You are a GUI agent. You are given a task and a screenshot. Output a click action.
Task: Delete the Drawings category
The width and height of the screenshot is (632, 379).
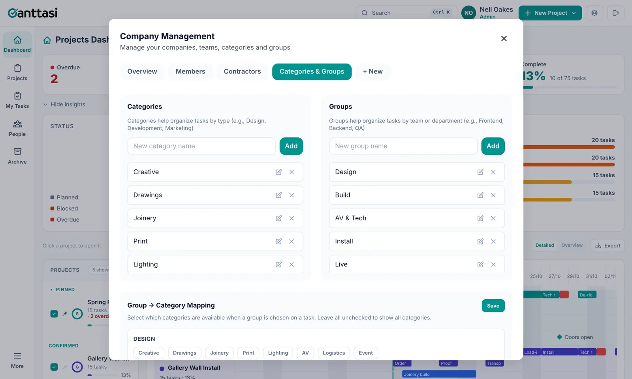tap(292, 195)
